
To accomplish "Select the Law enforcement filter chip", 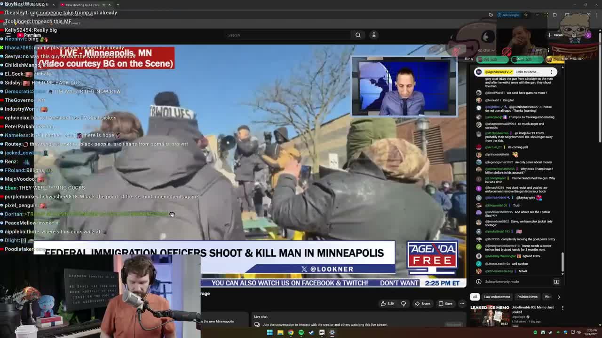I will tap(497, 297).
